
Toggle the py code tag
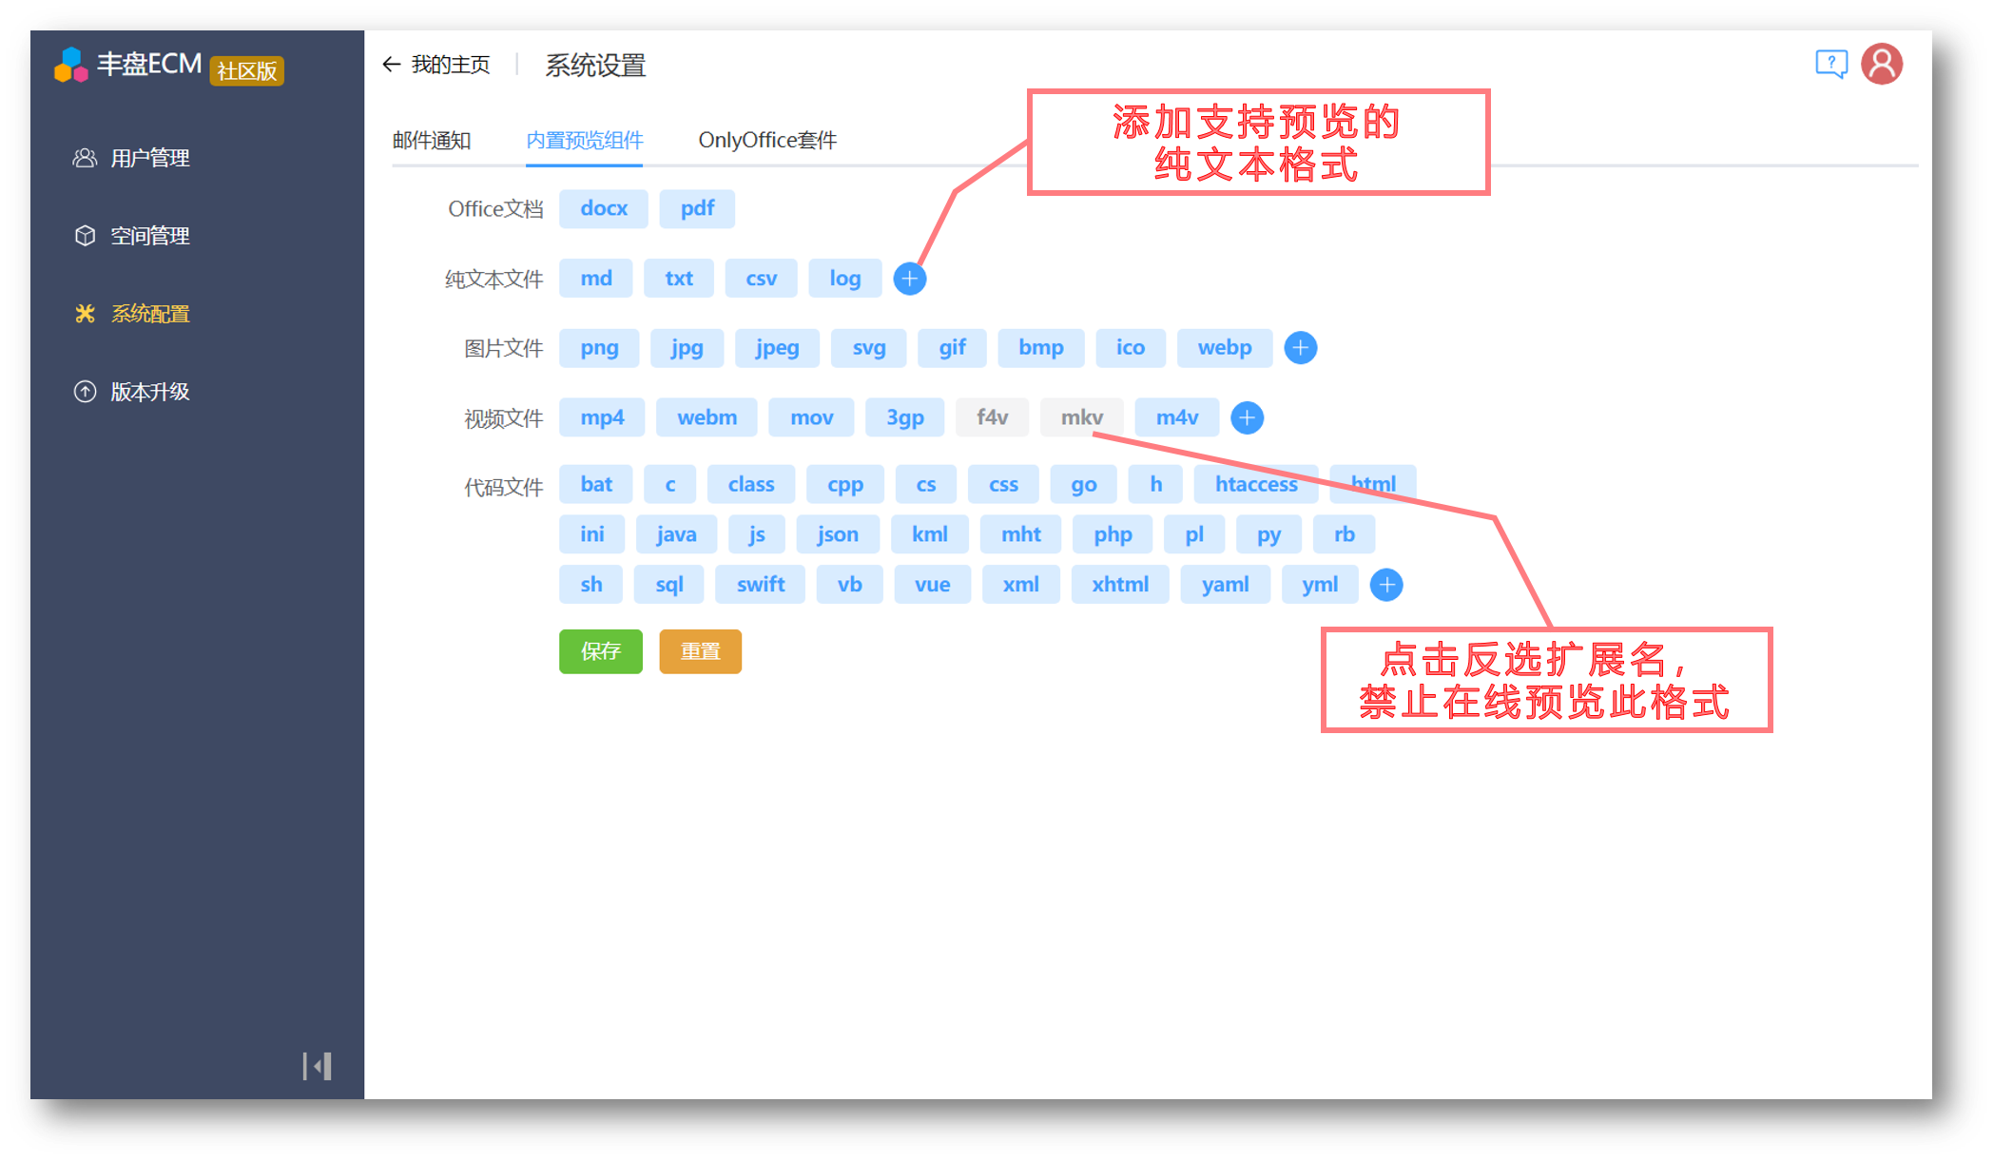(x=1268, y=534)
